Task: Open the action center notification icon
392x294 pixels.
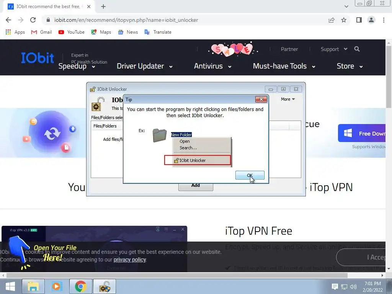Action: 335,286
